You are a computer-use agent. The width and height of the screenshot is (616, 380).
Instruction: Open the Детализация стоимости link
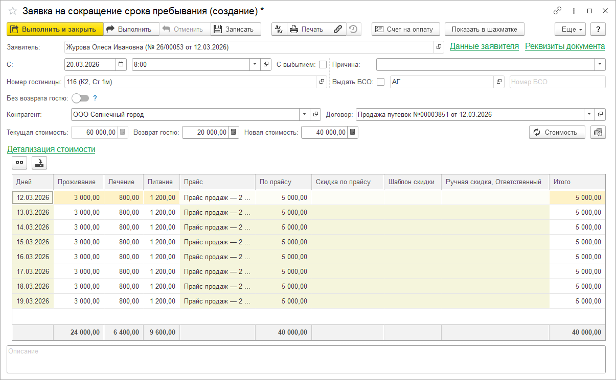(51, 149)
